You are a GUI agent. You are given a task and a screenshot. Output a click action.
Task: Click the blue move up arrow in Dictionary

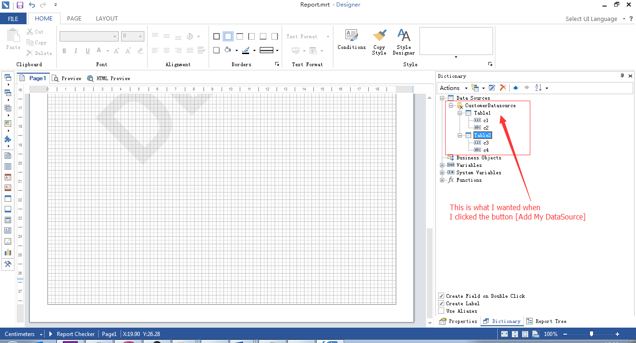click(x=515, y=88)
